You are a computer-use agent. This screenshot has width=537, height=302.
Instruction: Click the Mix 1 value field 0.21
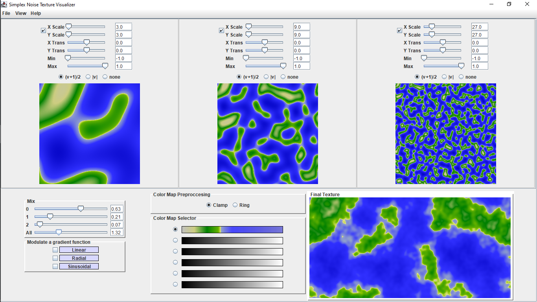(x=117, y=217)
